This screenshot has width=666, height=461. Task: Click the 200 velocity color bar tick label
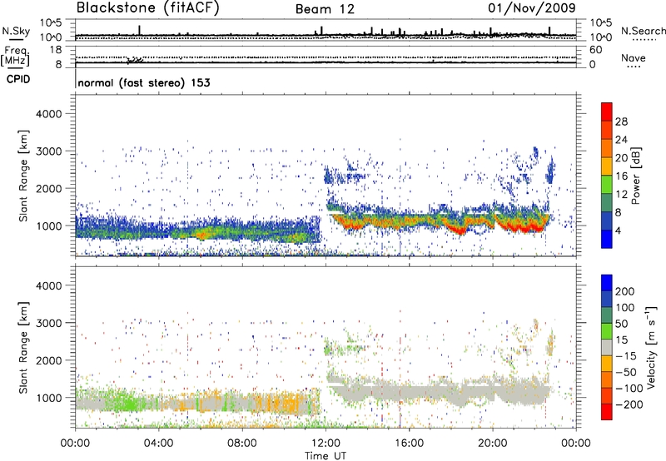pos(625,291)
